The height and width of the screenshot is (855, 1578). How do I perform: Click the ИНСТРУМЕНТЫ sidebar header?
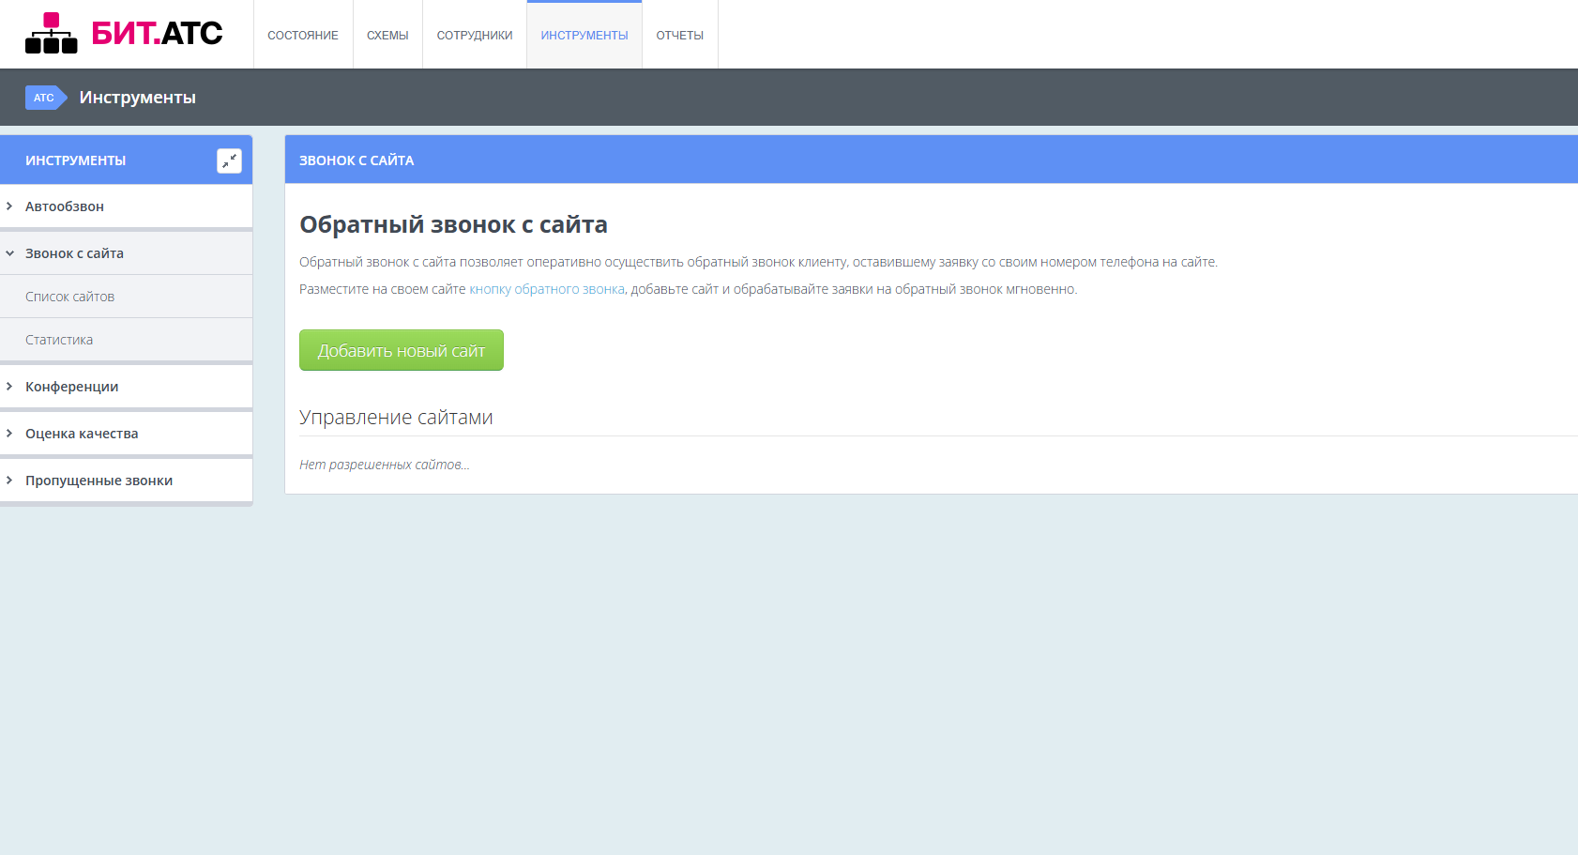coord(75,160)
